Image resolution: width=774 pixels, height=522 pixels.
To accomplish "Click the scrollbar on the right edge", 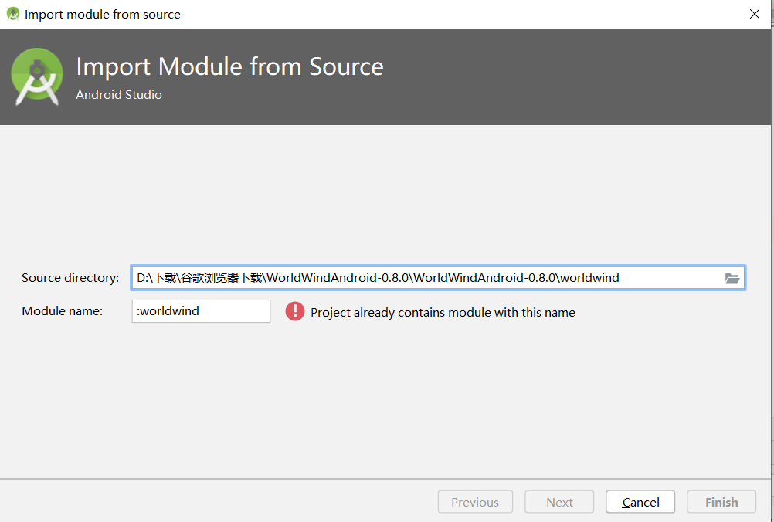I will (770, 232).
